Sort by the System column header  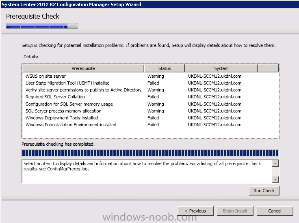pos(221,68)
